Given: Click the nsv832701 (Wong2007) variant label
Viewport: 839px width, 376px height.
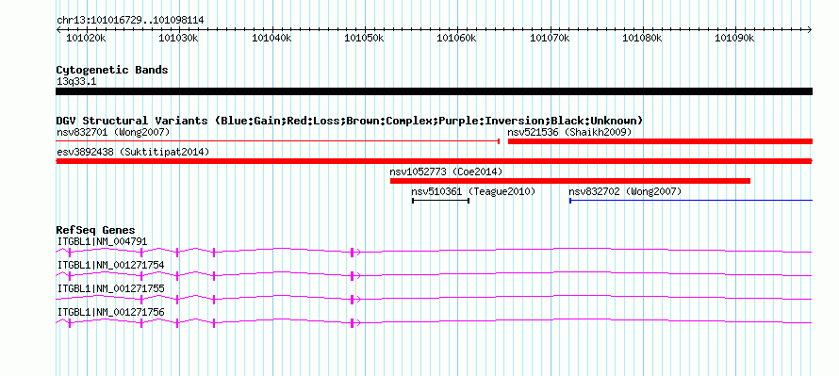Looking at the screenshot, I should [x=113, y=132].
